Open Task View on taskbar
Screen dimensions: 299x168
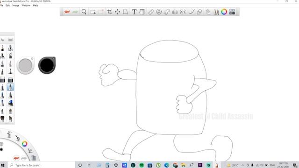(x=89, y=165)
